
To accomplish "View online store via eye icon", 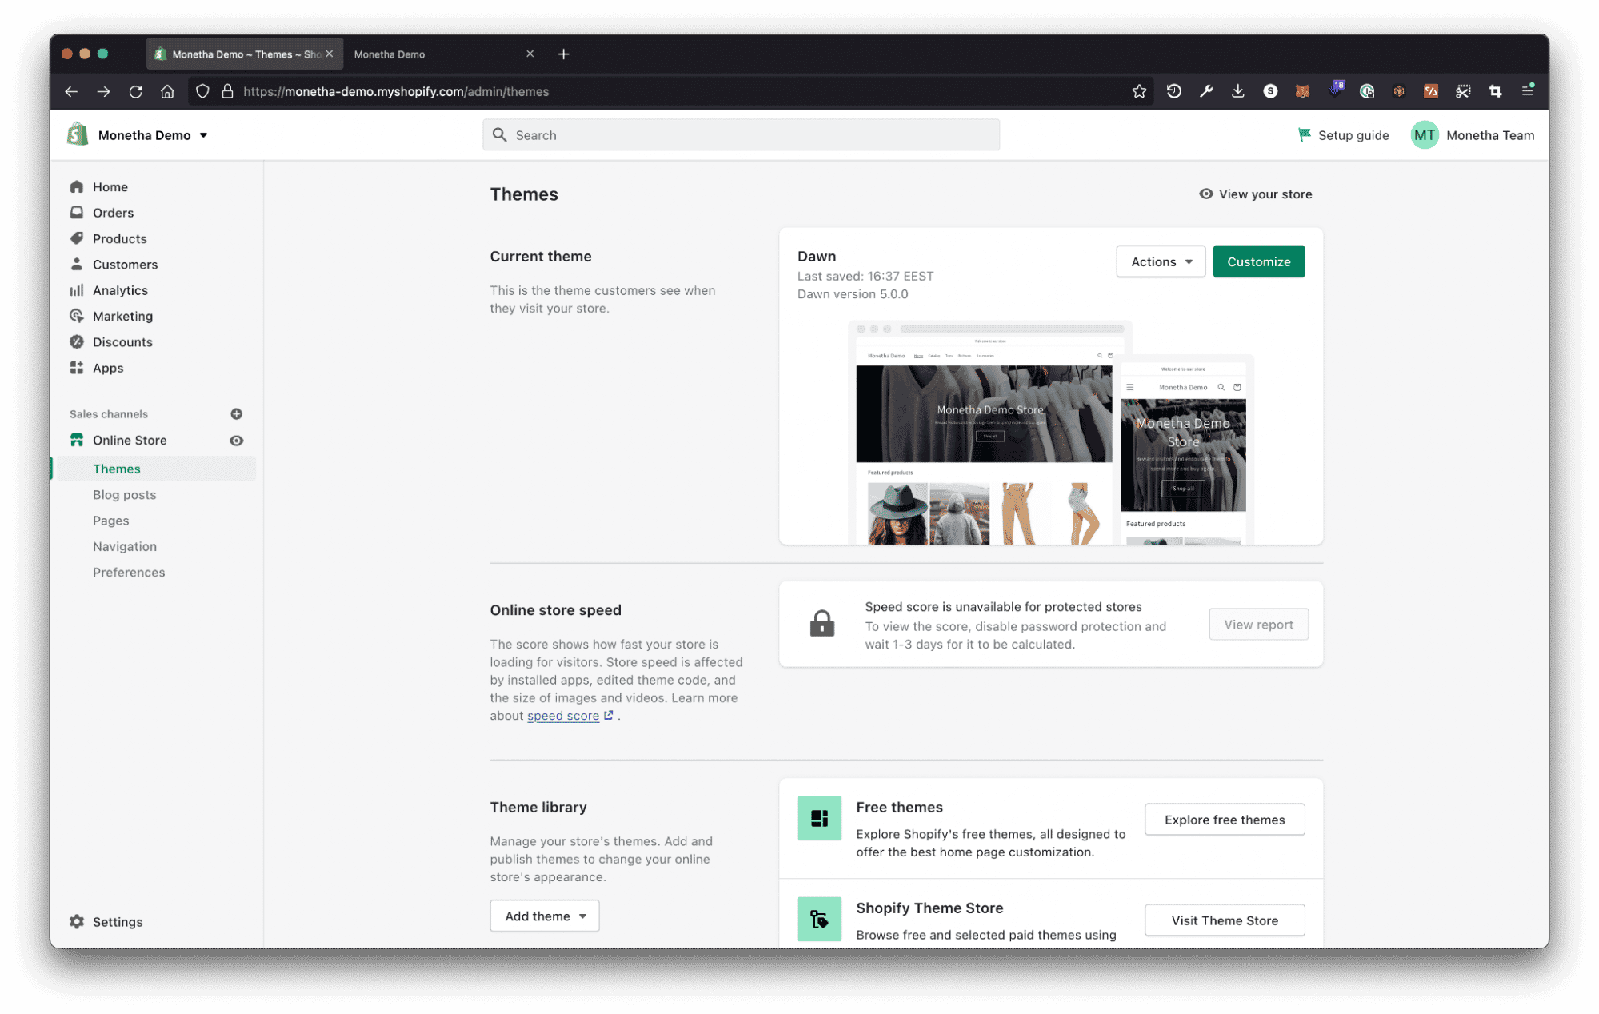I will tap(236, 441).
